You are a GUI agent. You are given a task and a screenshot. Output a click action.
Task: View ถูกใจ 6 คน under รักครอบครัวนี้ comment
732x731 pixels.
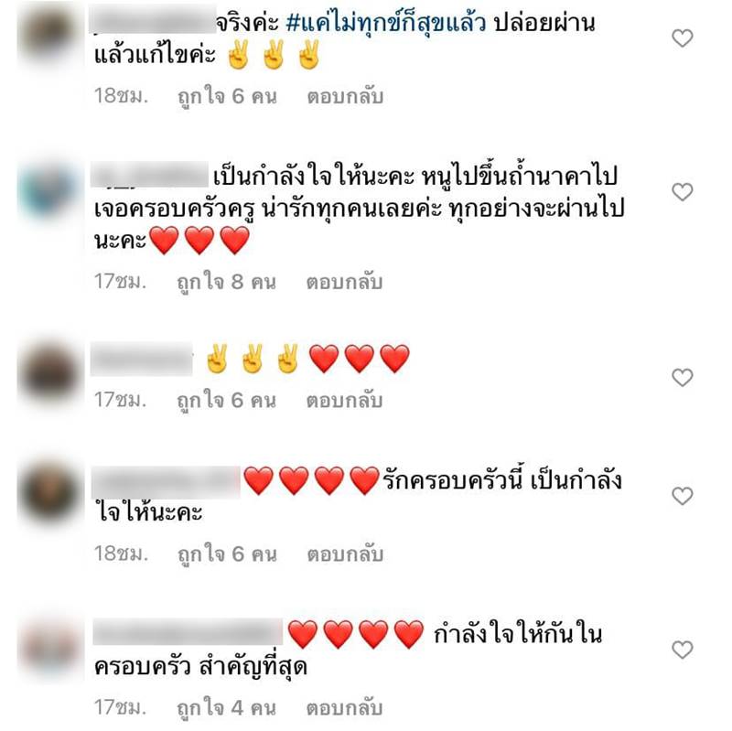[227, 554]
